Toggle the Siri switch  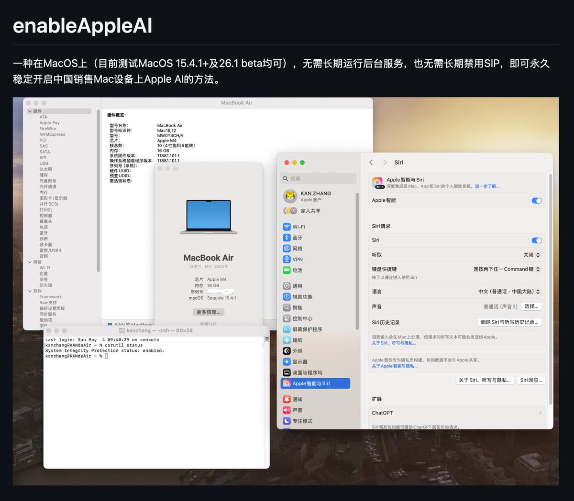click(537, 240)
